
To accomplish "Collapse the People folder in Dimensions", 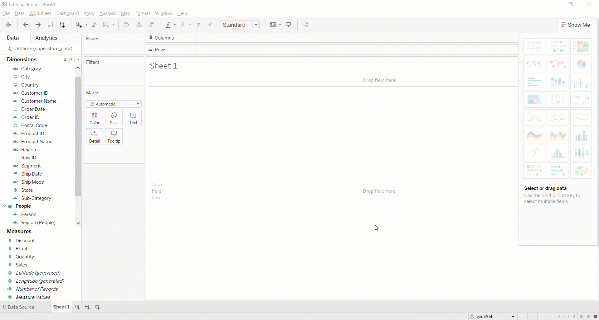I will tap(5, 206).
